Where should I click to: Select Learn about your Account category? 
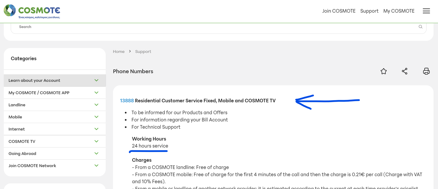pyautogui.click(x=34, y=80)
